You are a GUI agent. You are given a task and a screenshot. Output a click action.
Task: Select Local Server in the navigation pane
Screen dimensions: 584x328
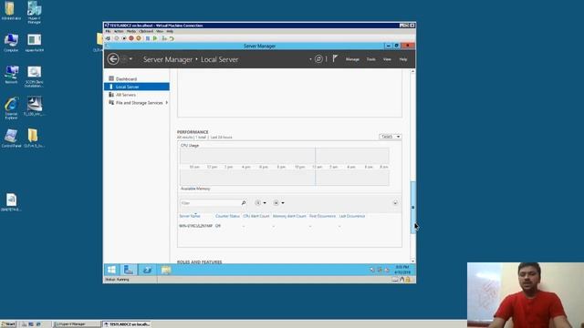[x=137, y=87]
